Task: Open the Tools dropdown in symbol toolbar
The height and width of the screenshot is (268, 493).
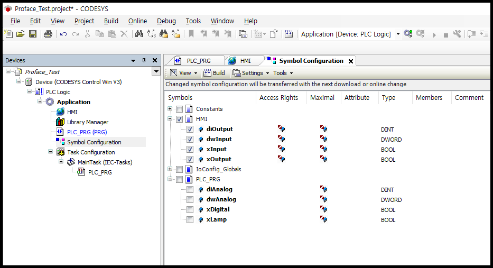Action: (283, 73)
